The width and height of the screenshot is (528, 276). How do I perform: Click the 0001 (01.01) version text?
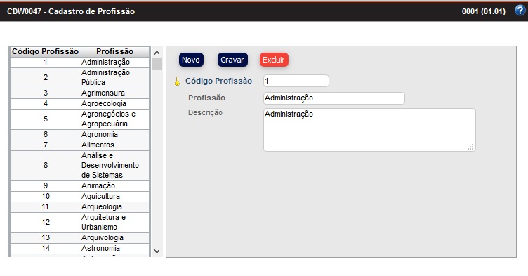point(484,11)
